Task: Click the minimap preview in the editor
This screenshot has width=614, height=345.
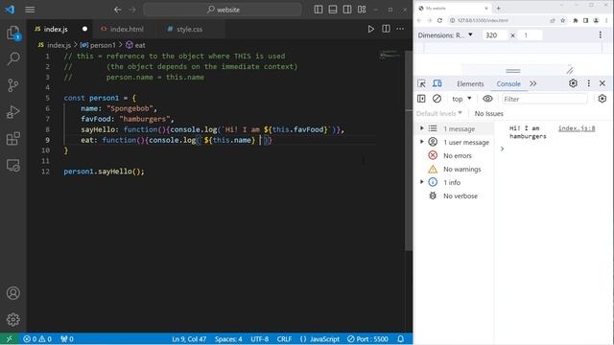Action: click(x=389, y=56)
